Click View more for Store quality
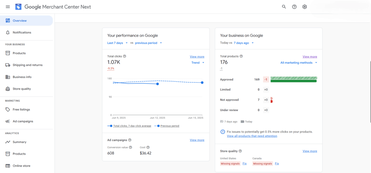The width and height of the screenshot is (371, 173). (310, 151)
